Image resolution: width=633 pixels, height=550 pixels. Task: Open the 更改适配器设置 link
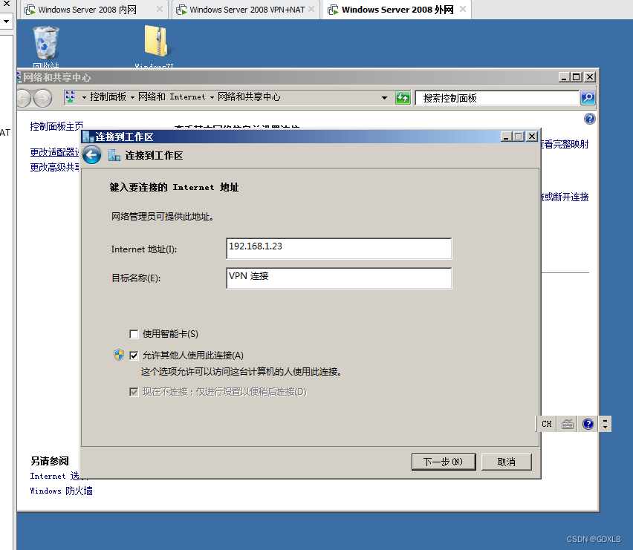pyautogui.click(x=54, y=152)
